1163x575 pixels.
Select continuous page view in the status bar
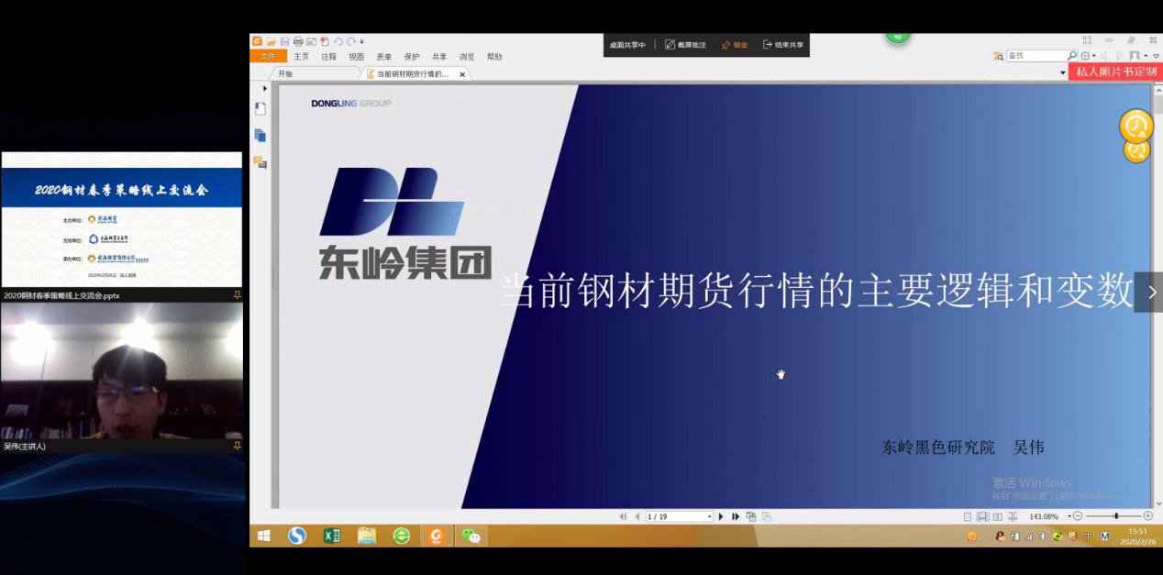pos(982,516)
